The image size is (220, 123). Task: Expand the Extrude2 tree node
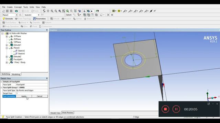[x=7, y=57]
